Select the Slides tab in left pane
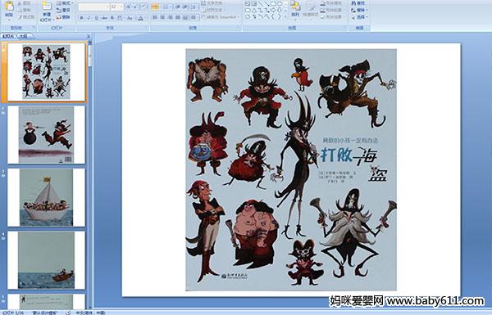This screenshot has height=315, width=492. click(x=8, y=36)
